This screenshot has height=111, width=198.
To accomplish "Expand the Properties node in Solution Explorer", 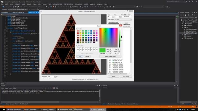I will 183,24.
